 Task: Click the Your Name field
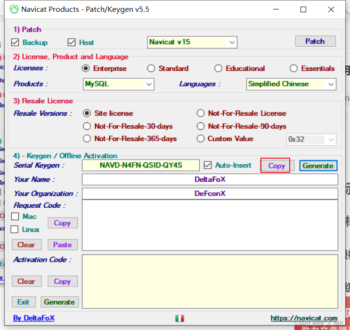(210, 179)
